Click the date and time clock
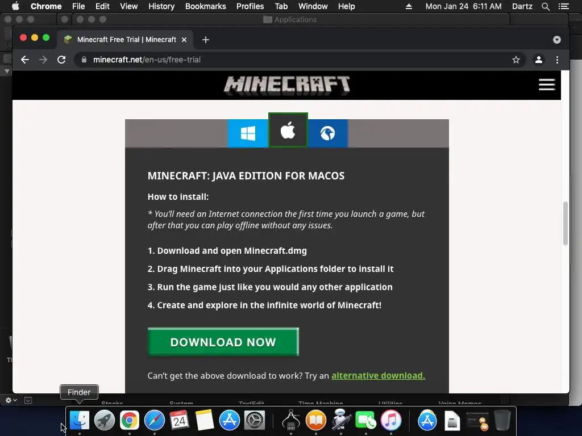582x436 pixels. click(463, 6)
